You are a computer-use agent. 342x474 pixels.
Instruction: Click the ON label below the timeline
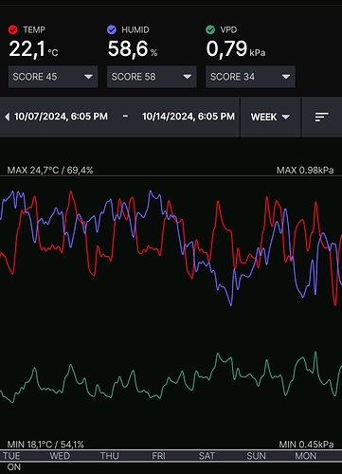[x=14, y=467]
